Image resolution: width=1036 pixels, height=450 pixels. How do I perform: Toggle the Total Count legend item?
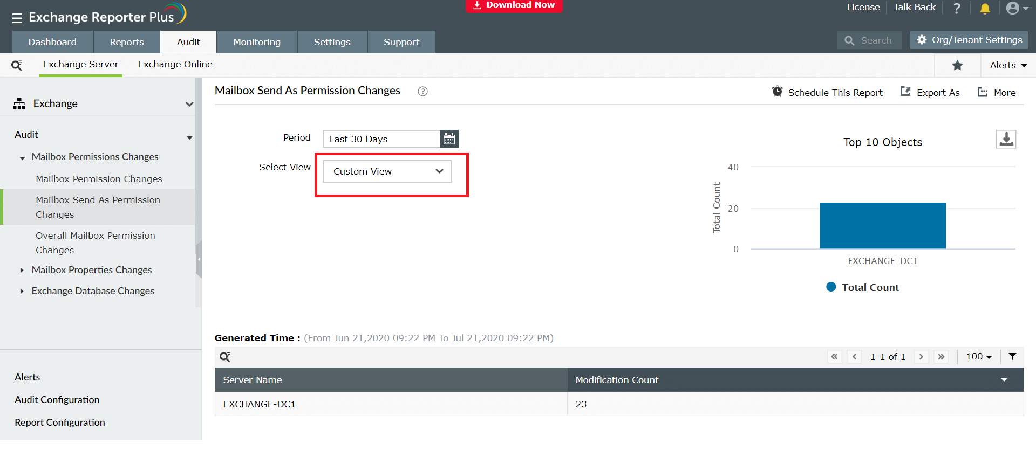click(863, 287)
